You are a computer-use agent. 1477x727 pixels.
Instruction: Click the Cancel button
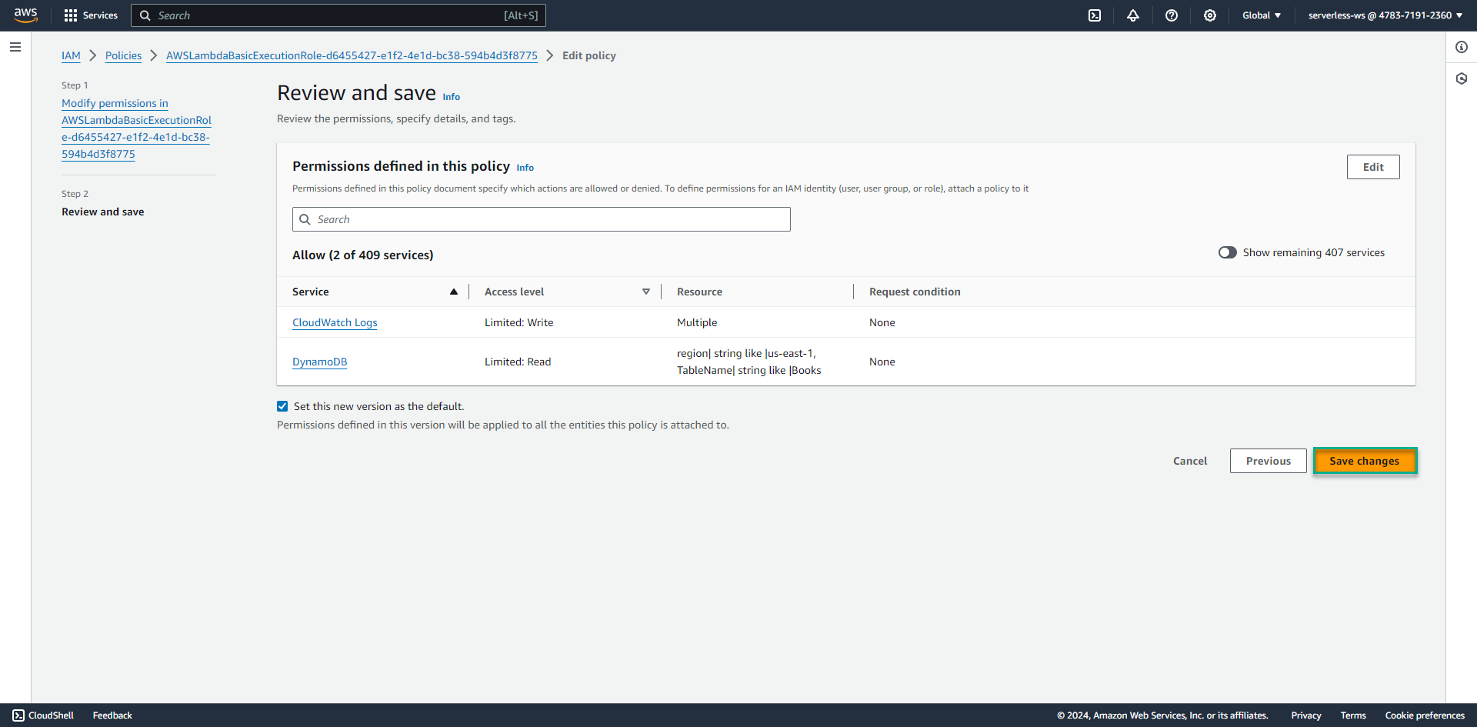pos(1190,461)
